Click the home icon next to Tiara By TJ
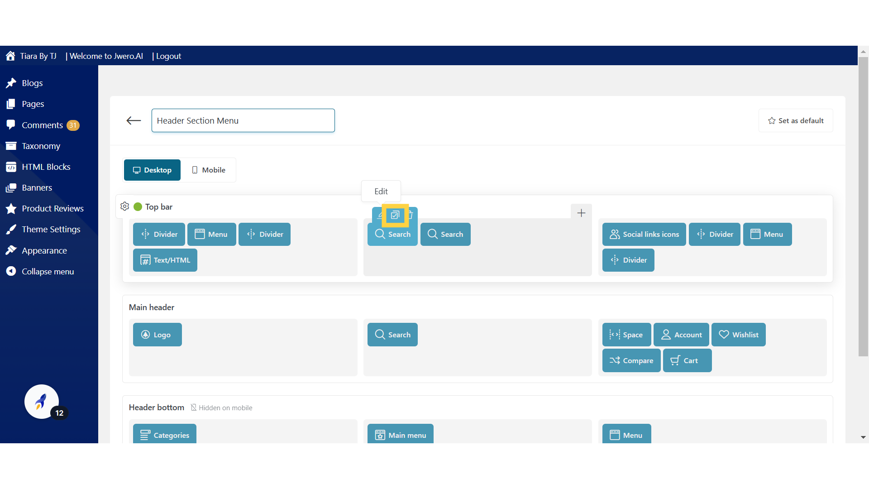This screenshot has height=489, width=869. pyautogui.click(x=10, y=56)
